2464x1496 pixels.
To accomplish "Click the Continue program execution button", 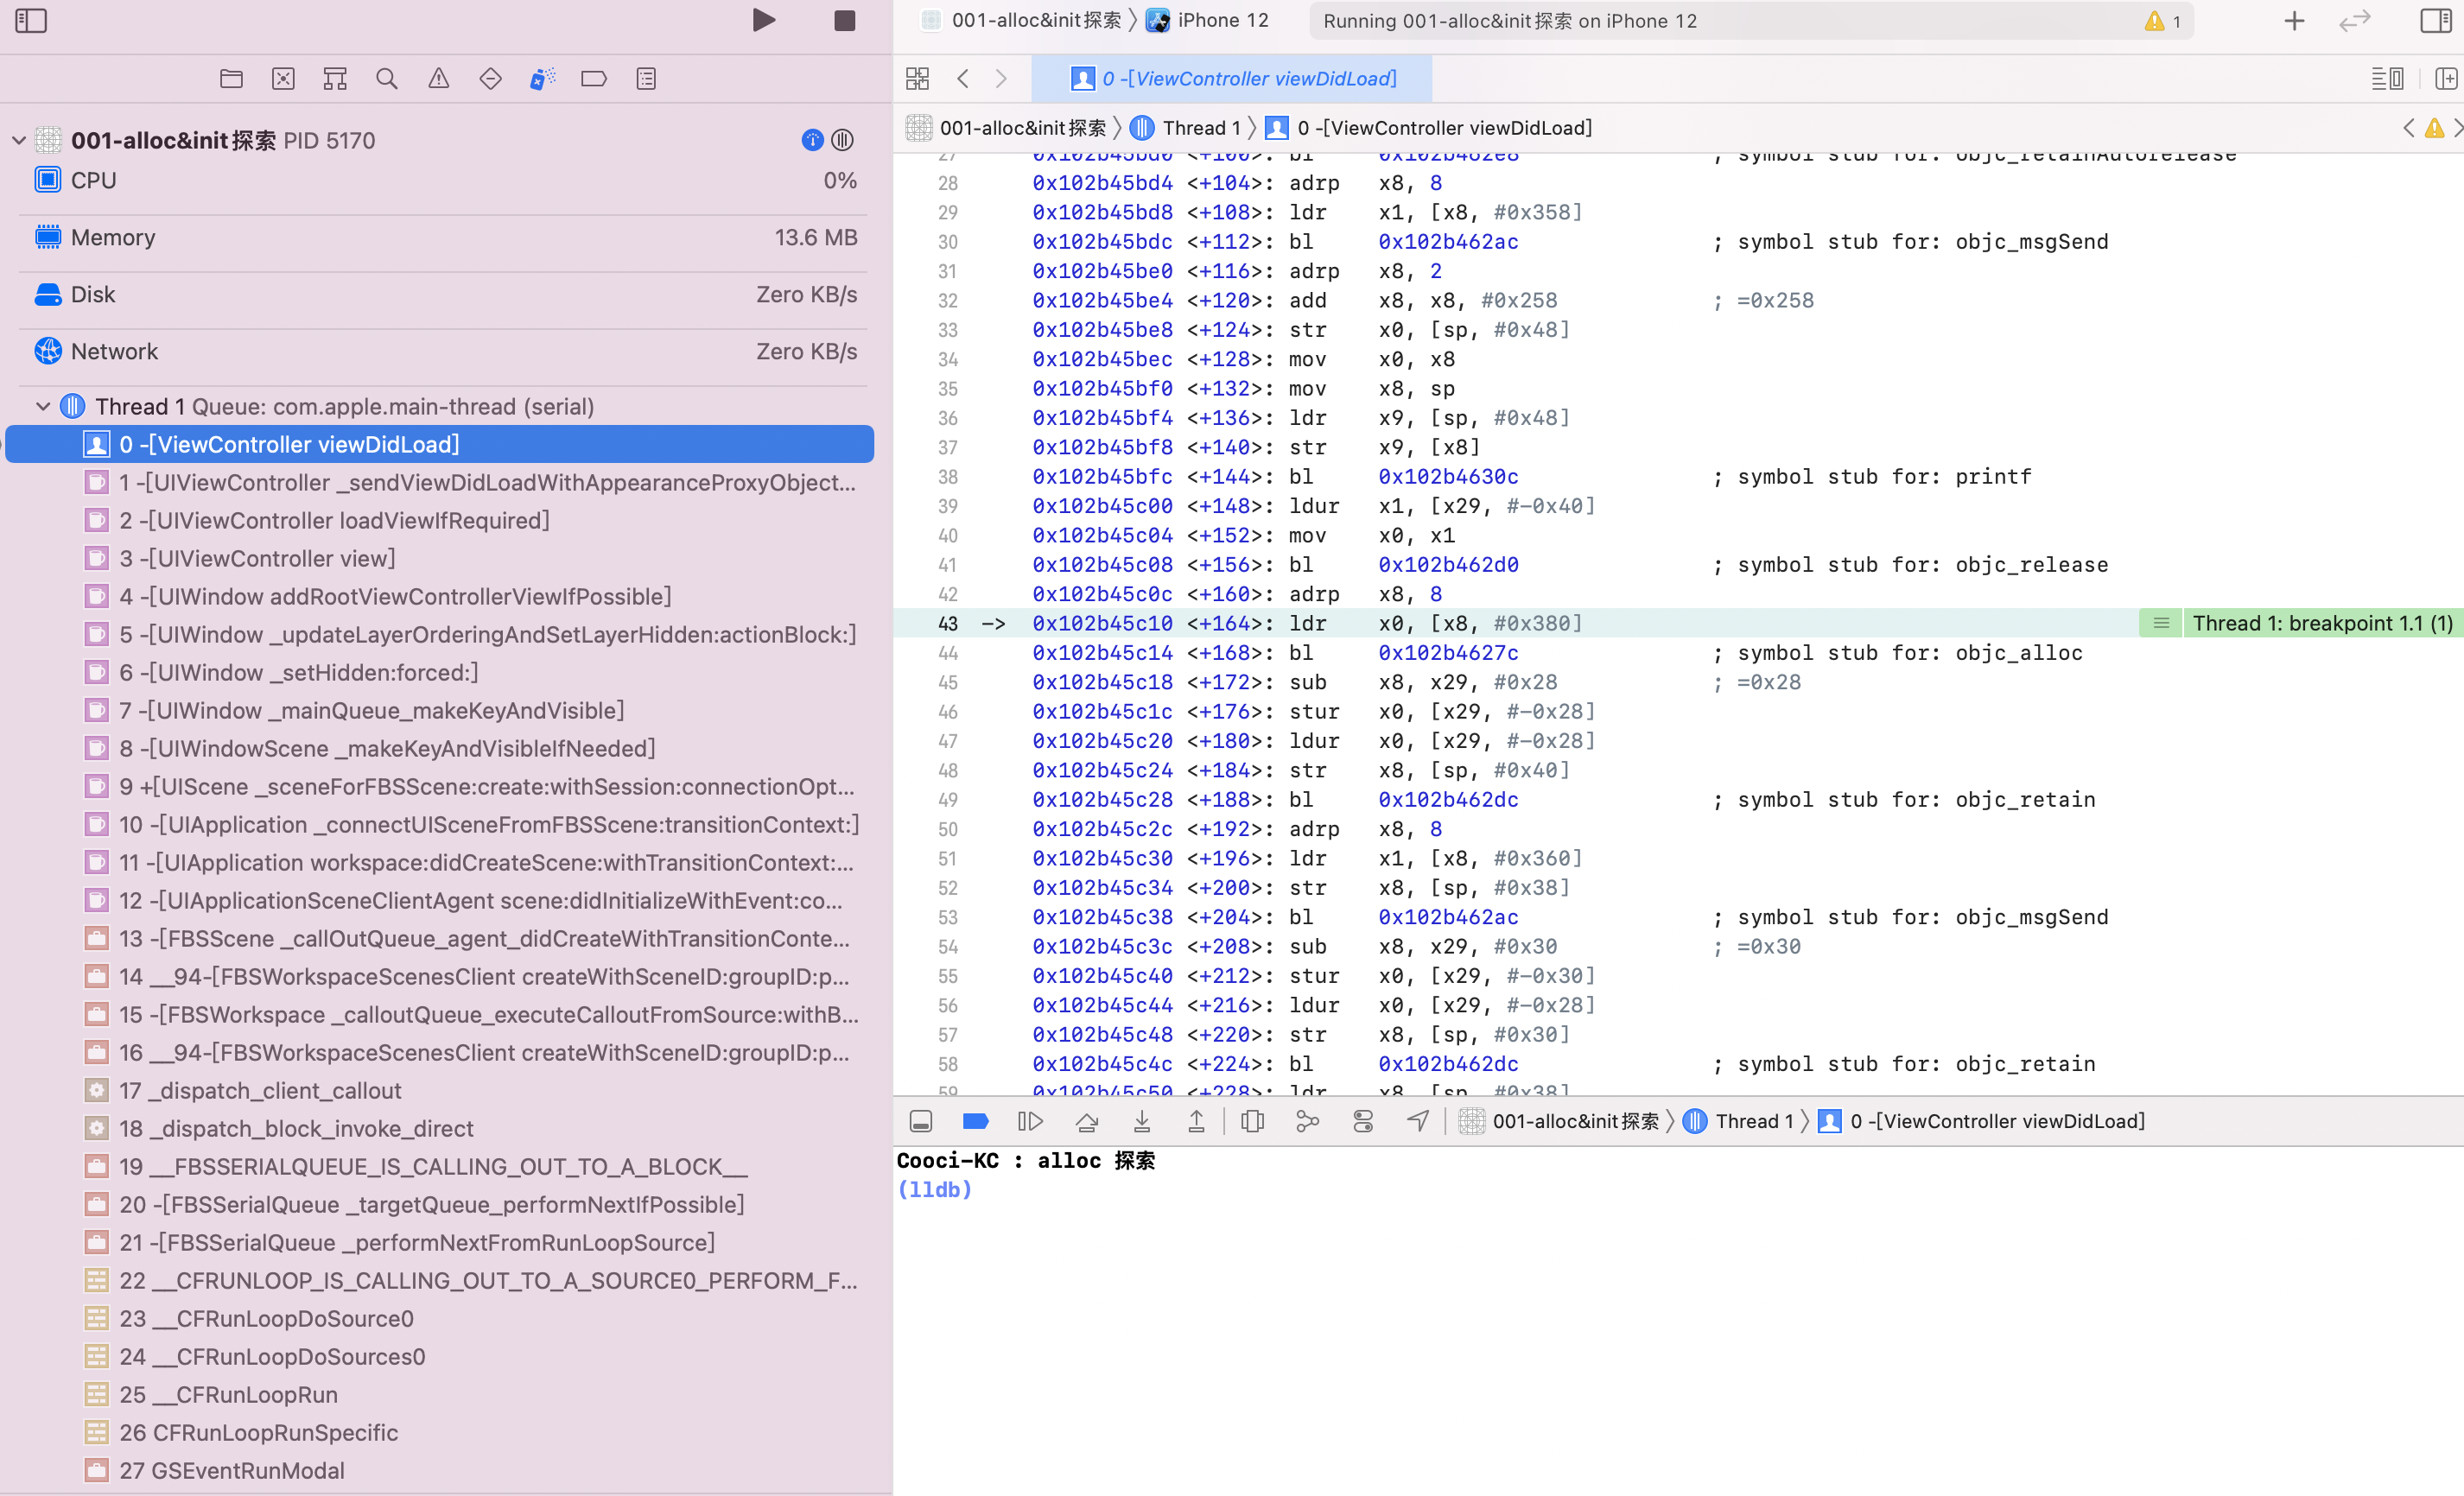I will (x=1030, y=1122).
